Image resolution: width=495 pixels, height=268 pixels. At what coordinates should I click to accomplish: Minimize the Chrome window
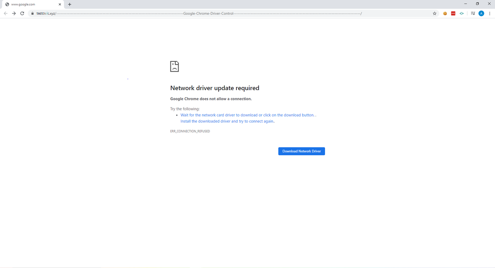coord(465,4)
